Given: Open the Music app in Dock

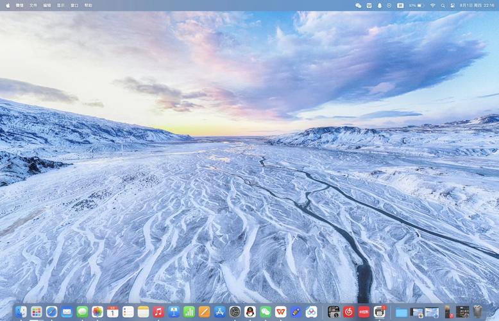Looking at the screenshot, I should pyautogui.click(x=158, y=311).
